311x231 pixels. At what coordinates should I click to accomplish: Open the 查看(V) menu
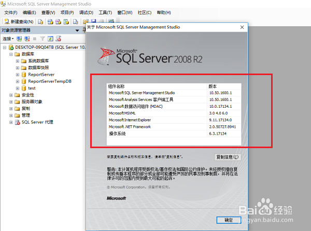(x=48, y=12)
